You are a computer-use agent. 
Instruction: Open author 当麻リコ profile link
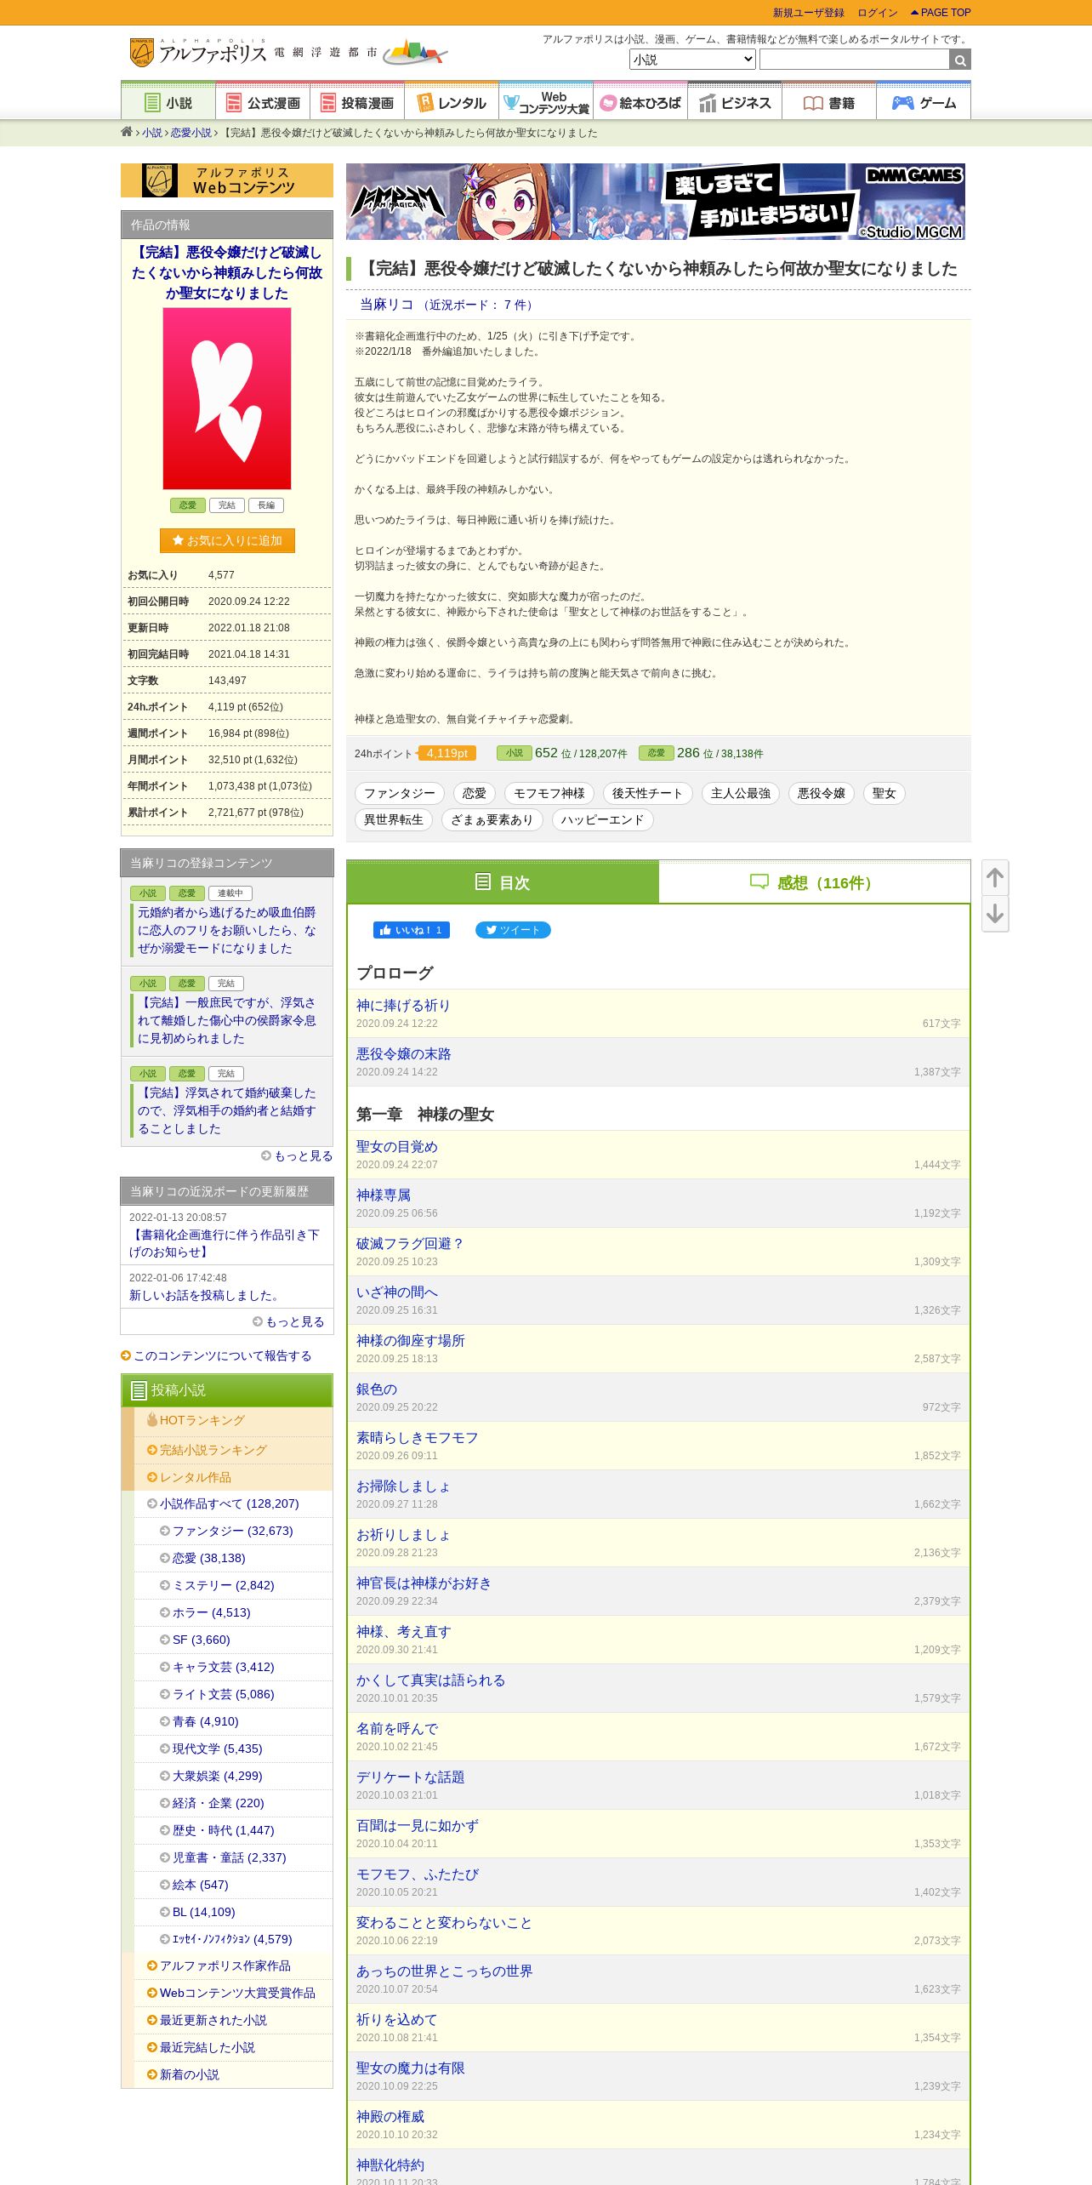(386, 305)
